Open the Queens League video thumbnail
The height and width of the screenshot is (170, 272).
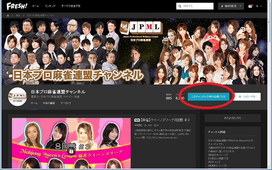pyautogui.click(x=71, y=143)
